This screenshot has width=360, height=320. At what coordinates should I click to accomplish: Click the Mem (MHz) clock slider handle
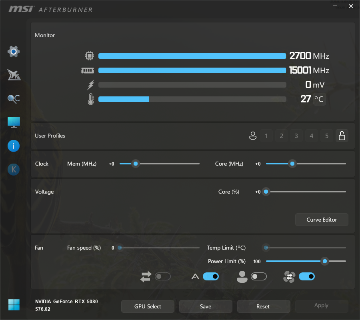point(136,164)
